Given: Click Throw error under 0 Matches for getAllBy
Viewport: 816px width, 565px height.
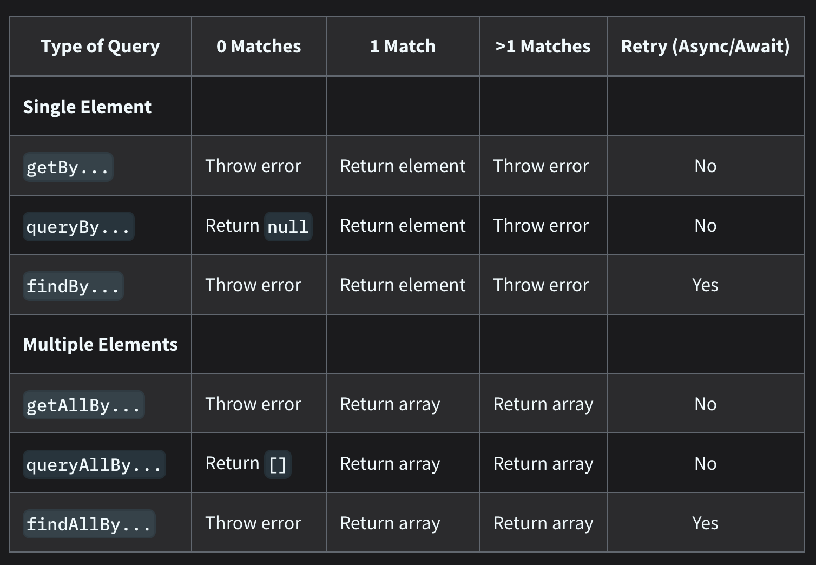Looking at the screenshot, I should [253, 404].
